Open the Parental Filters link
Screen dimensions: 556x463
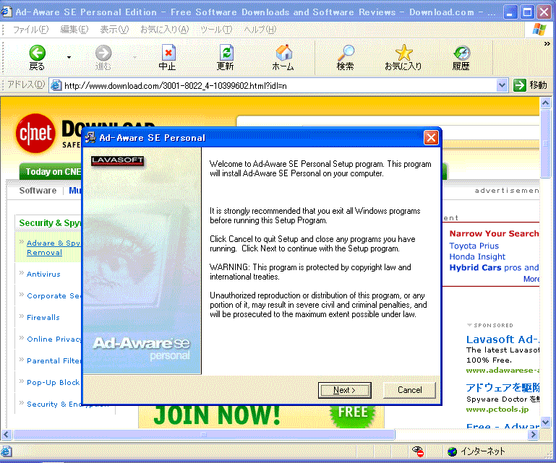pyautogui.click(x=54, y=360)
